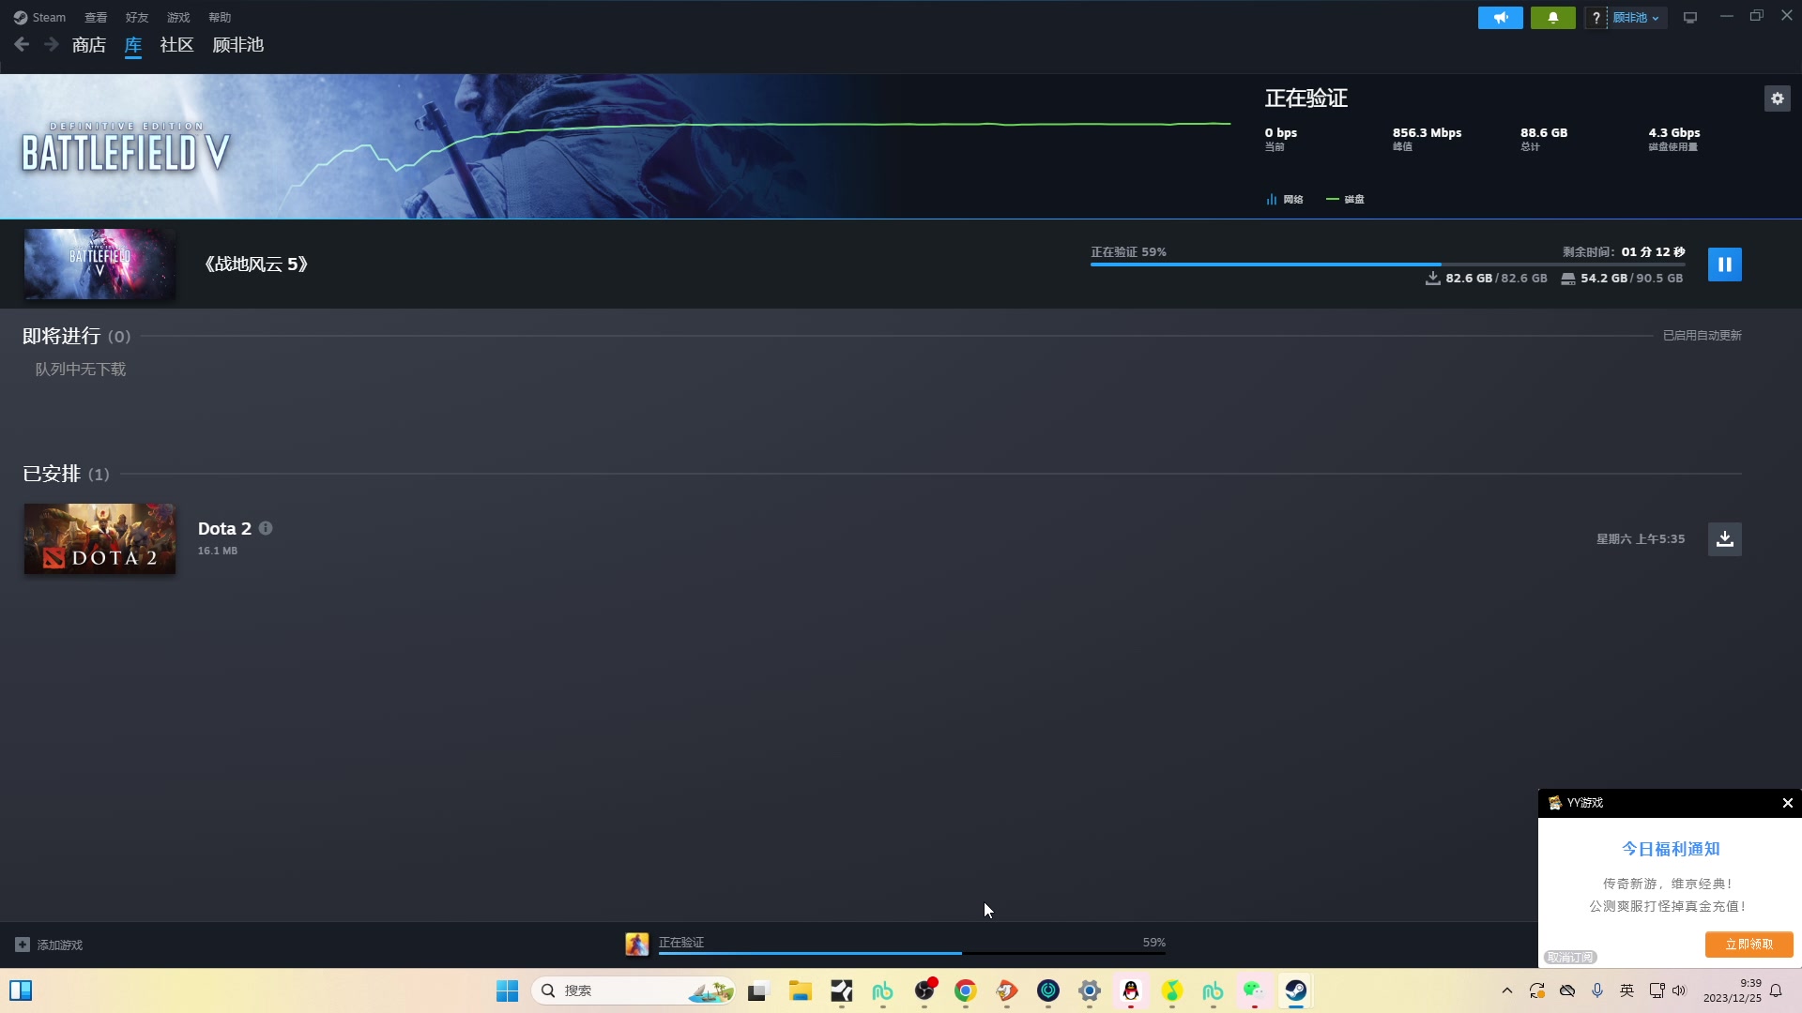Click the blue announcements megaphone button
Screen dimensions: 1802x1013
tap(1500, 18)
